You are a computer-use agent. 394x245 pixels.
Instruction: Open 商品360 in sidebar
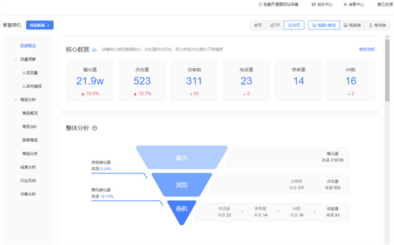30,126
